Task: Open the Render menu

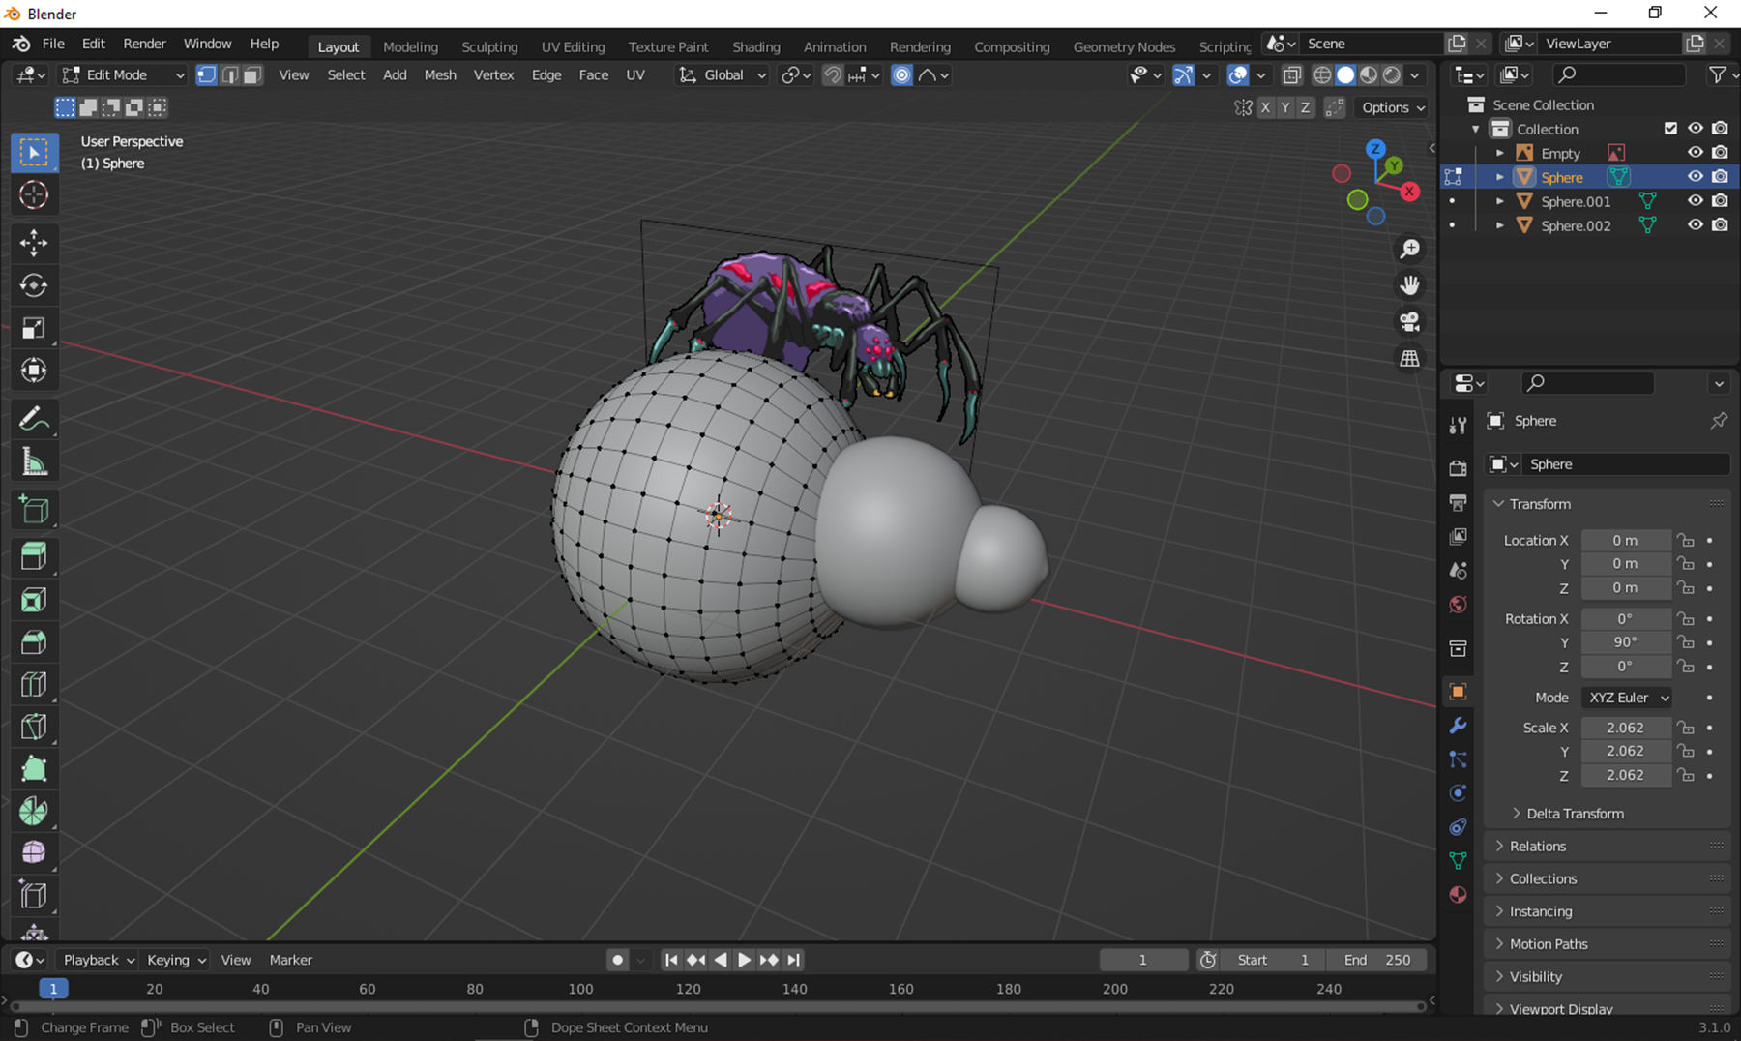Action: click(144, 44)
